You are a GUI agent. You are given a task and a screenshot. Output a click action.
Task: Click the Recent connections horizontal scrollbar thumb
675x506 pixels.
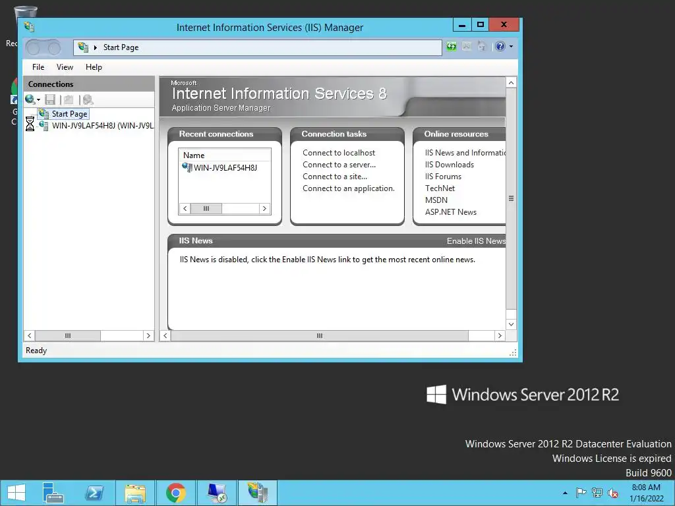click(206, 209)
